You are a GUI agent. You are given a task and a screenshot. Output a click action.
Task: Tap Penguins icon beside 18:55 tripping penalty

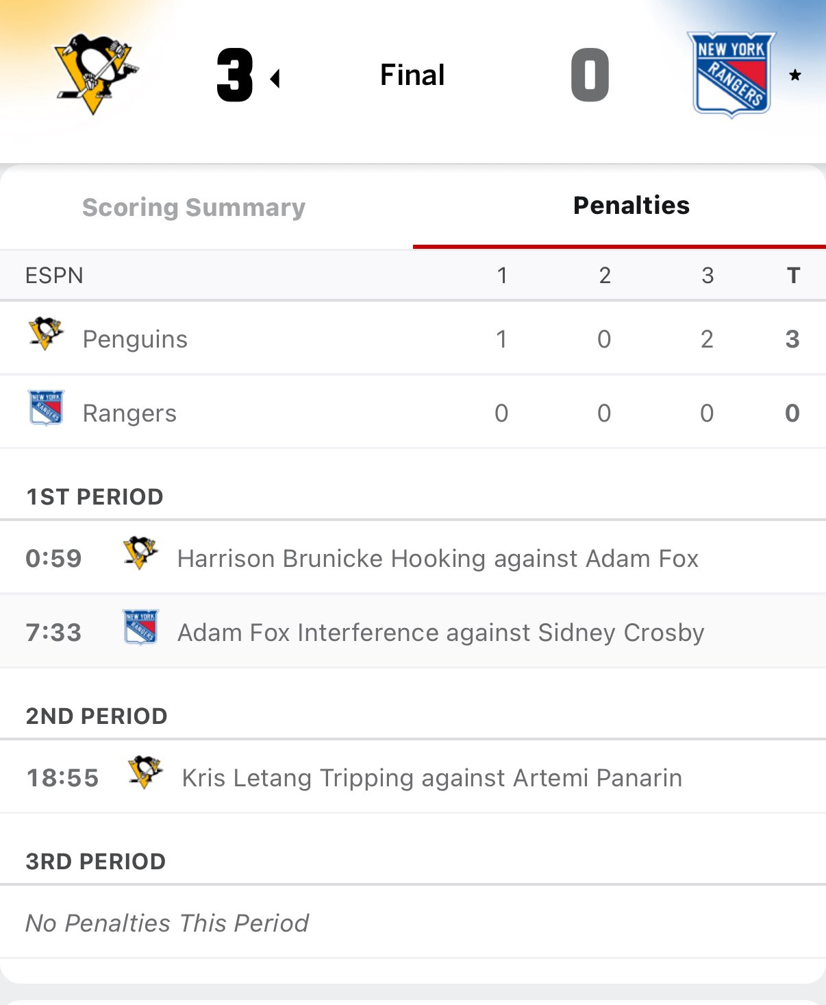pyautogui.click(x=145, y=773)
